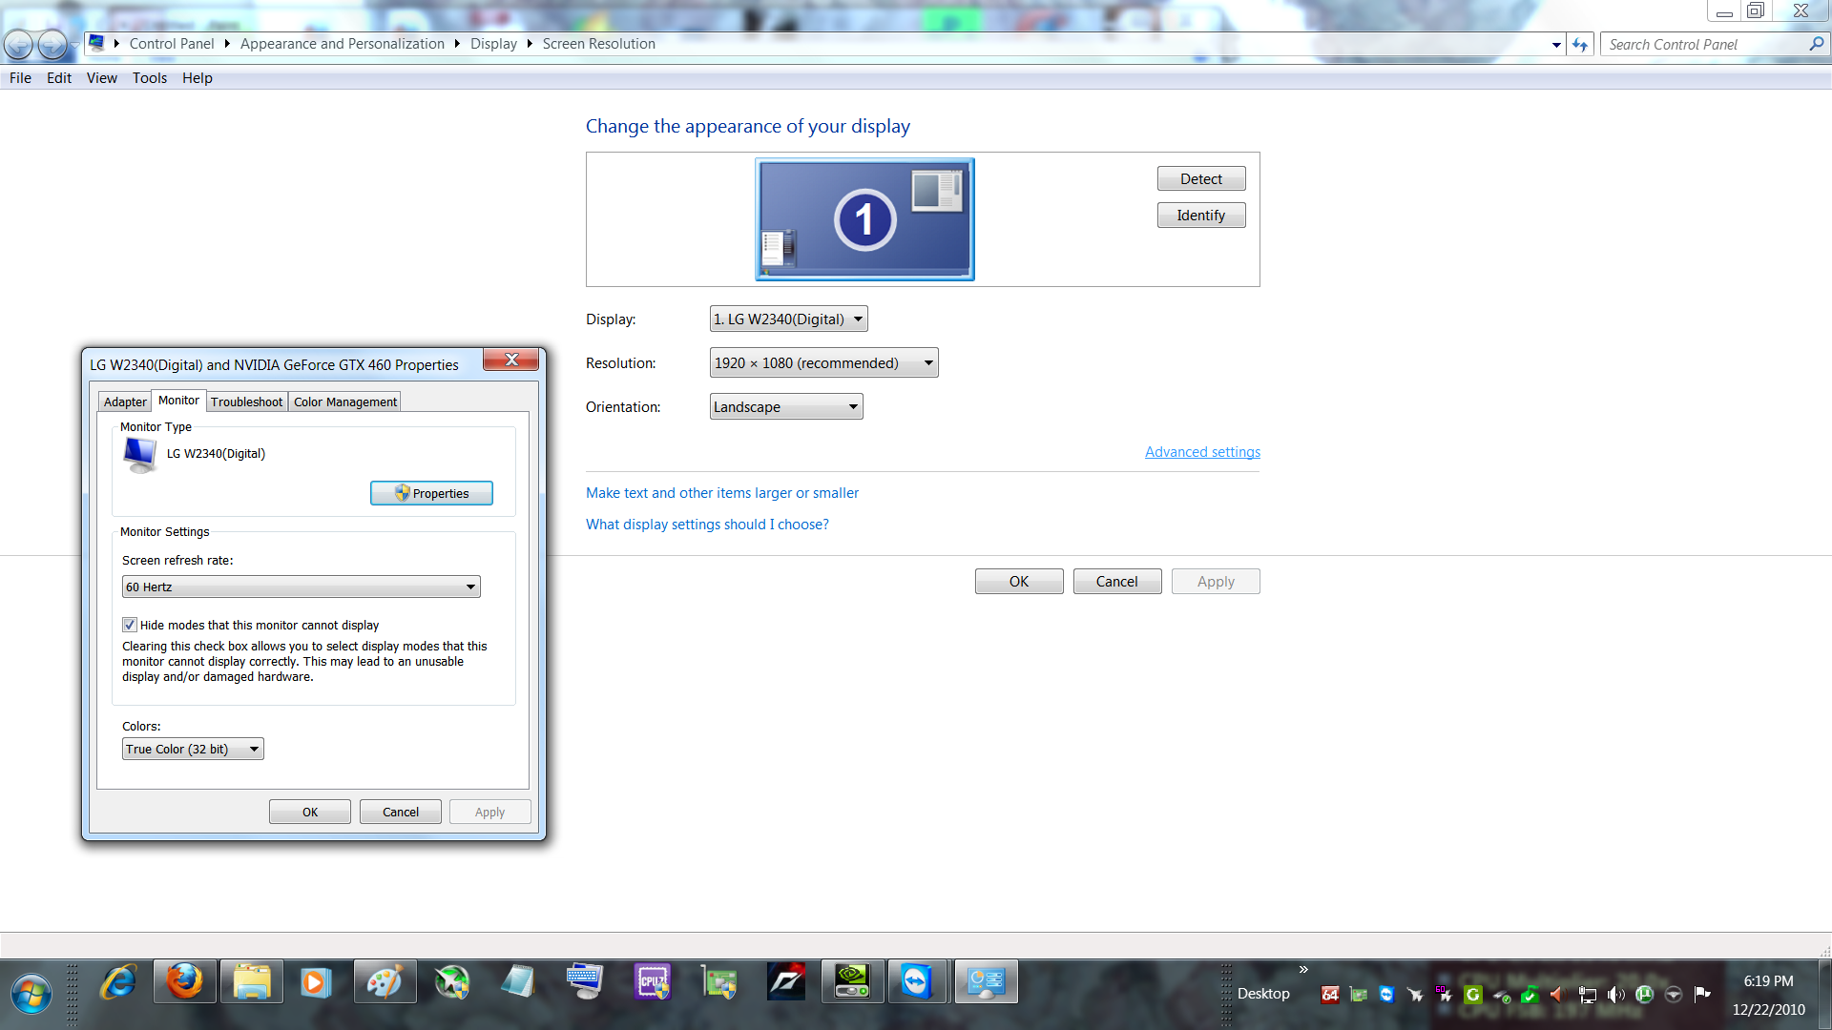The image size is (1832, 1030).
Task: Select the Monitor tab
Action: click(x=178, y=401)
